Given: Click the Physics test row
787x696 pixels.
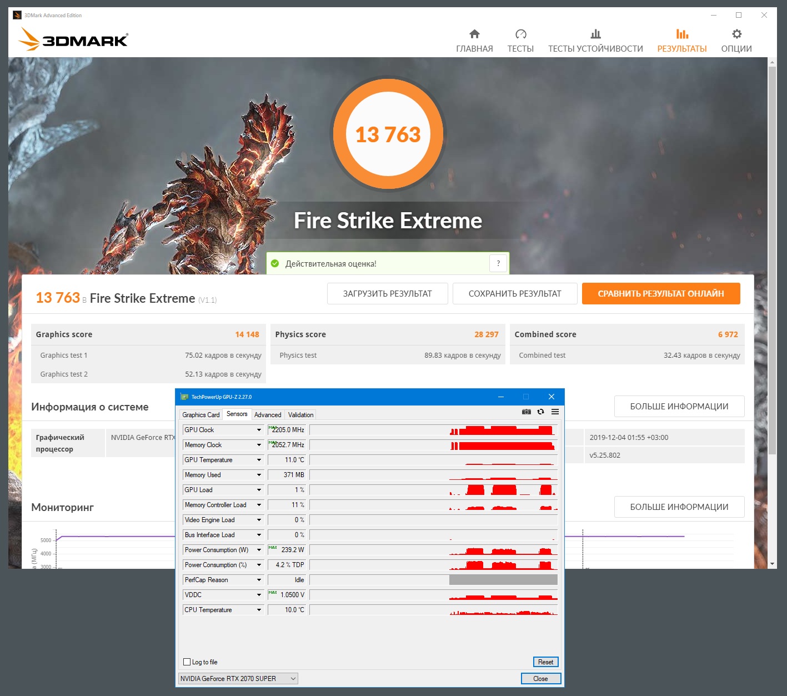Looking at the screenshot, I should [388, 355].
